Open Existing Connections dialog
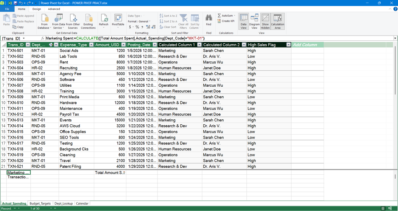398x211 pixels. point(88,21)
